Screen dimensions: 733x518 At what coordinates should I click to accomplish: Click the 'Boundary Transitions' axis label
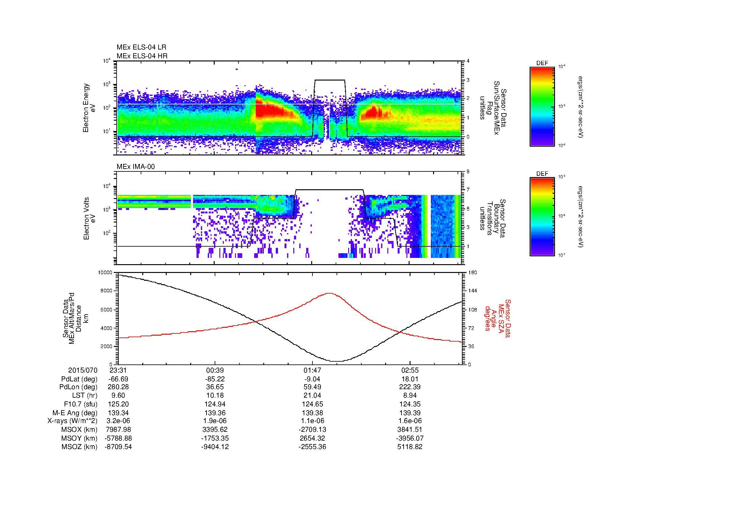pos(492,219)
